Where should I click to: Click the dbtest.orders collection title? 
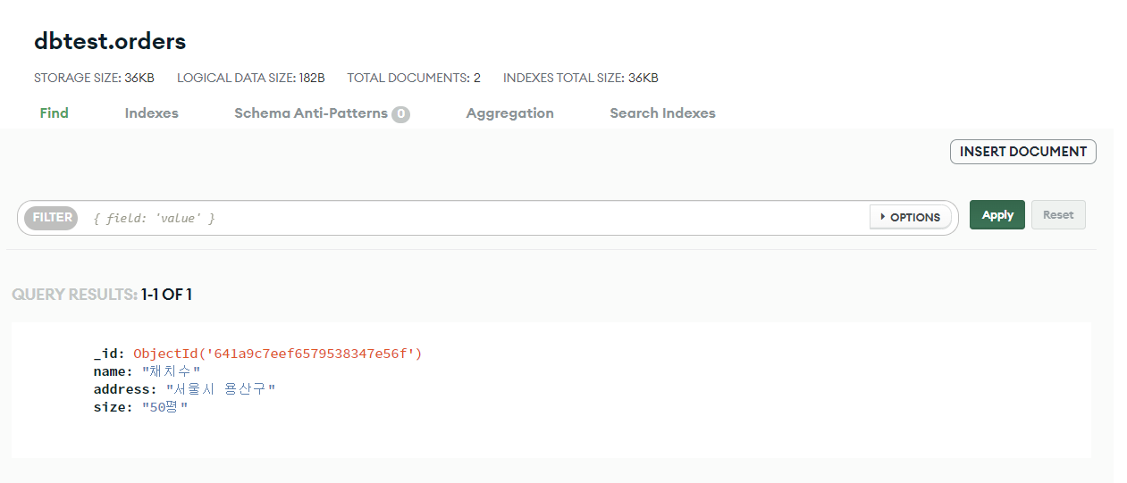pos(110,41)
